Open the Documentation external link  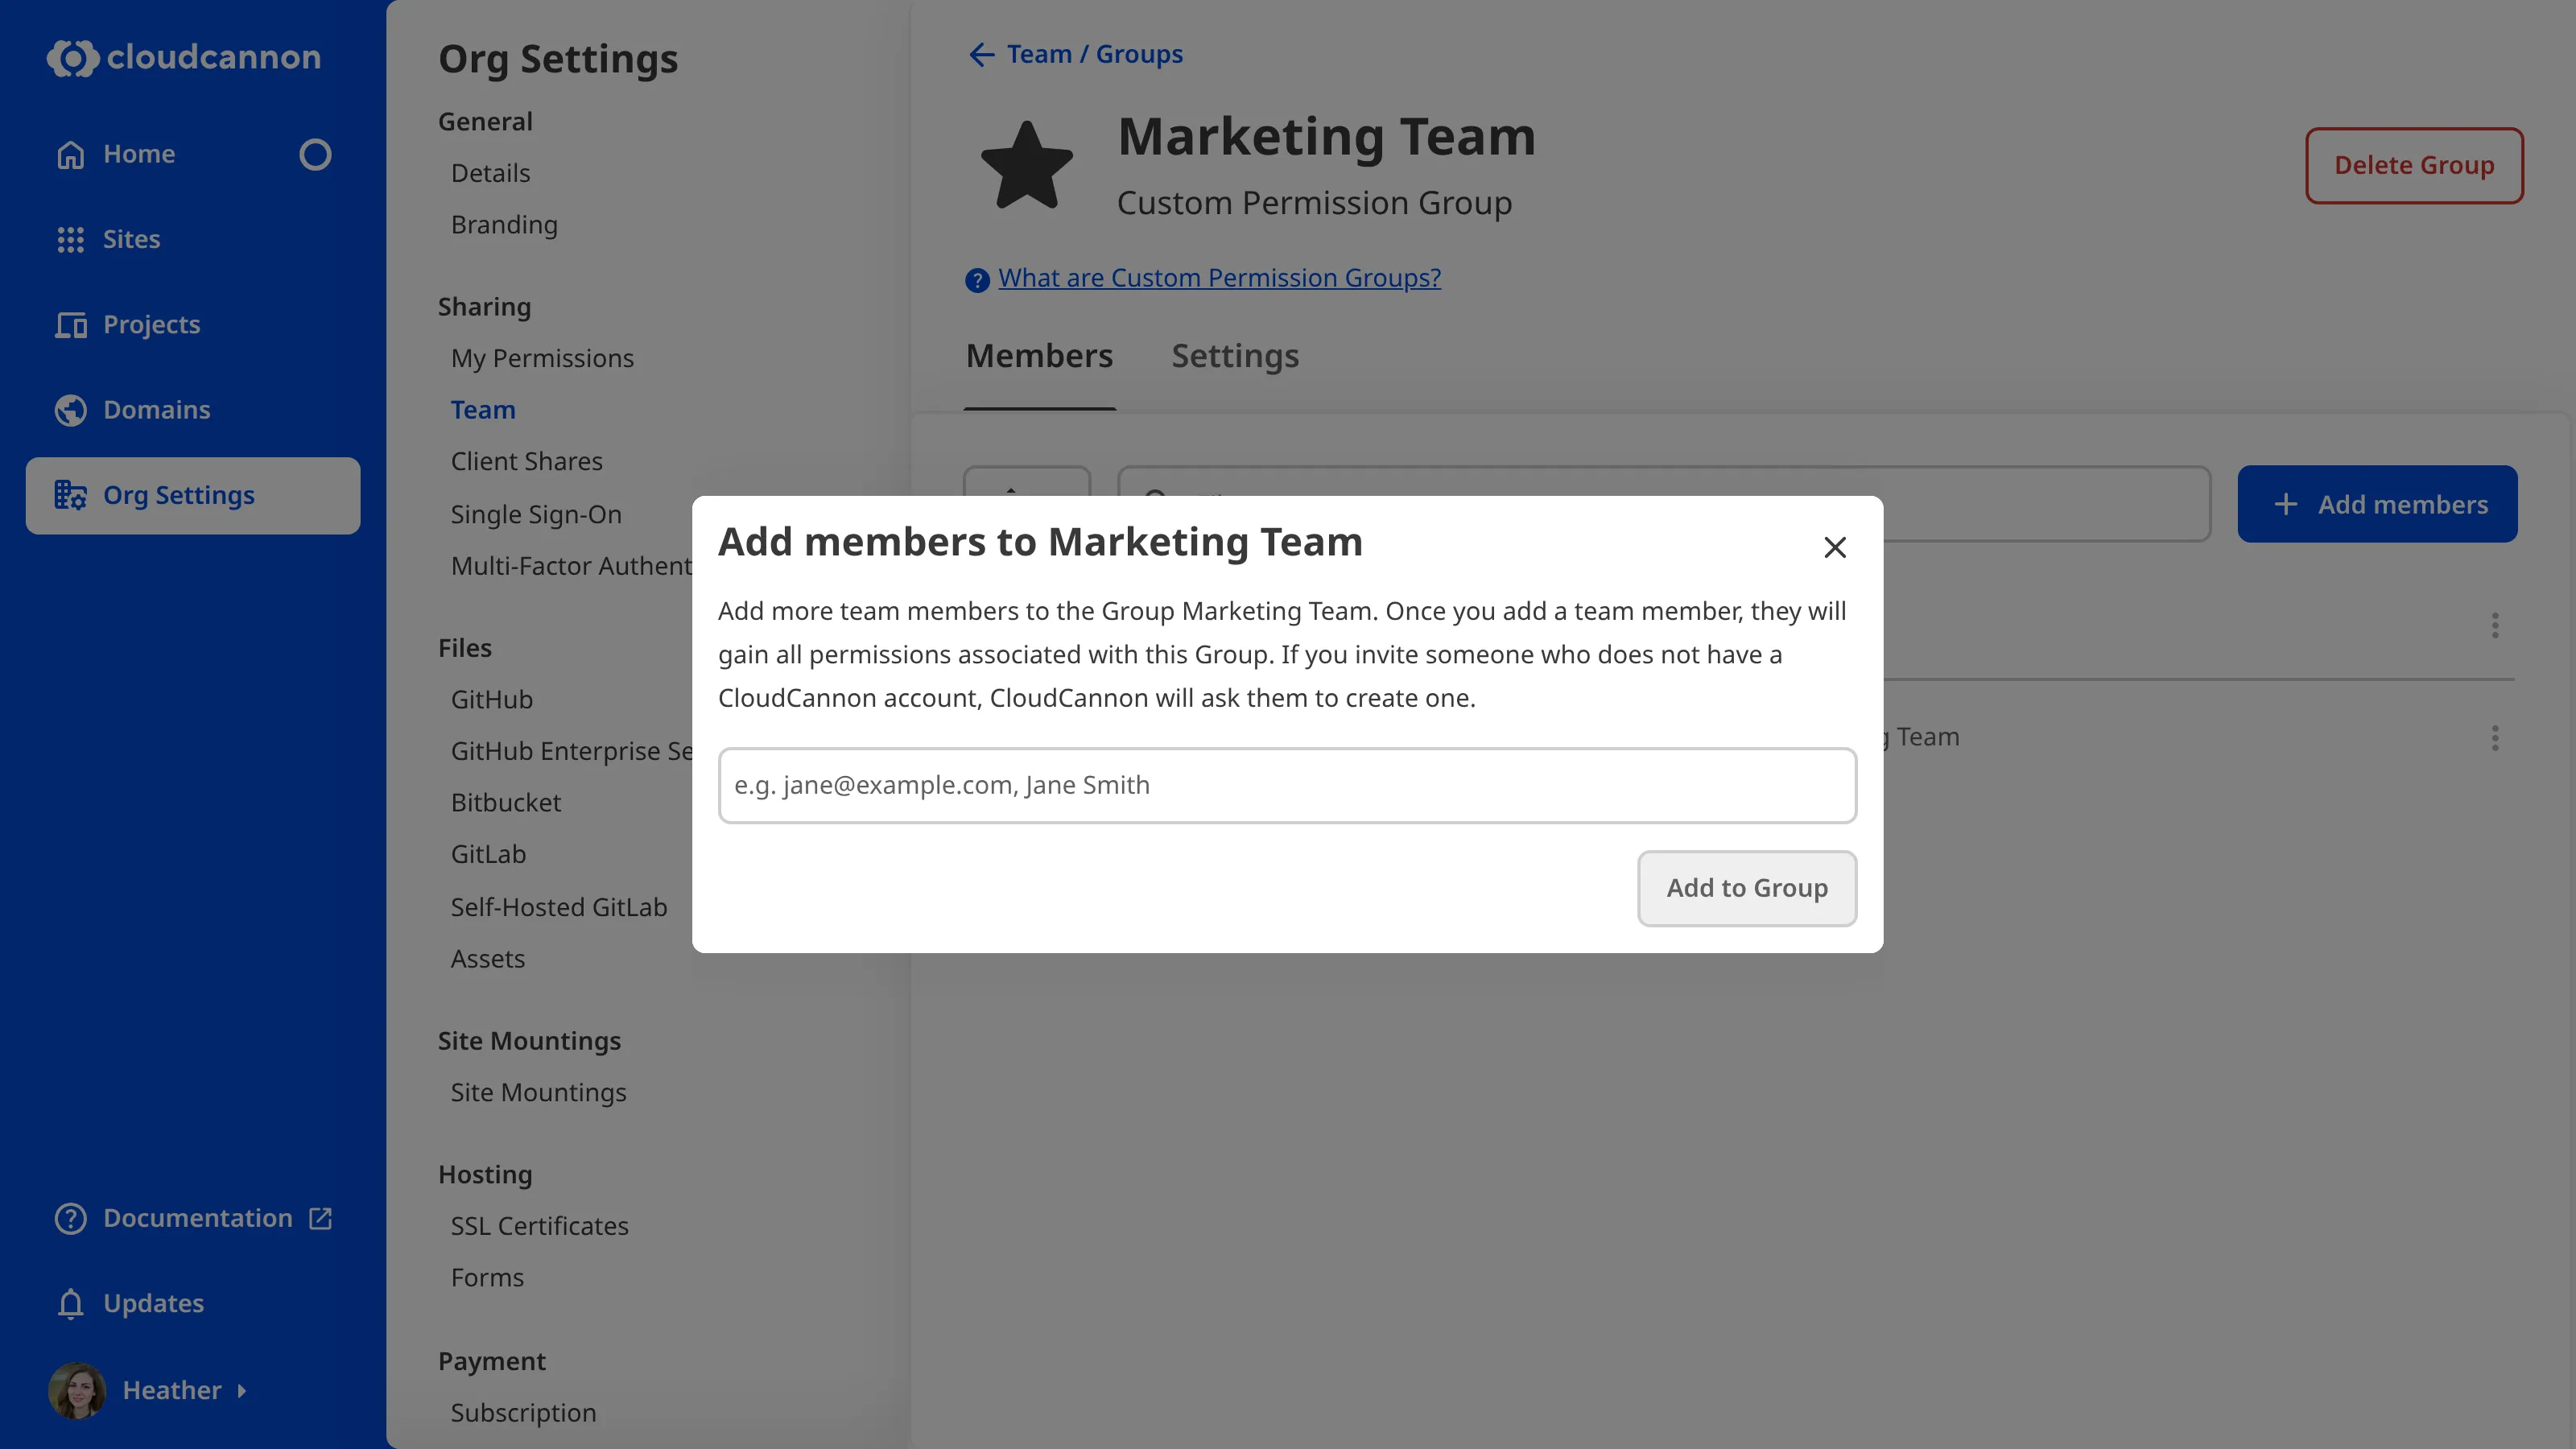tap(193, 1218)
